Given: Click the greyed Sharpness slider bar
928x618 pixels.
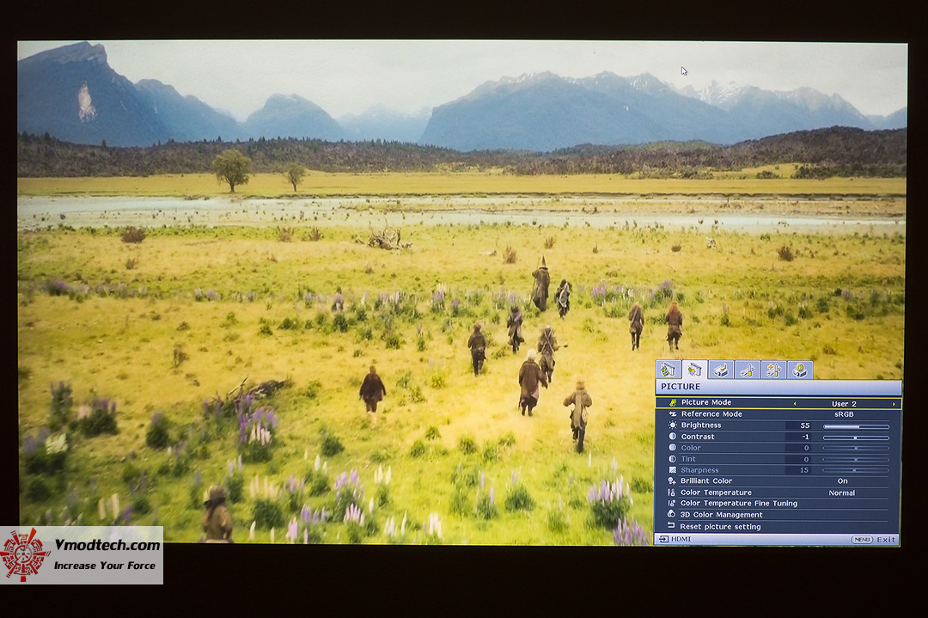Looking at the screenshot, I should pyautogui.click(x=856, y=471).
